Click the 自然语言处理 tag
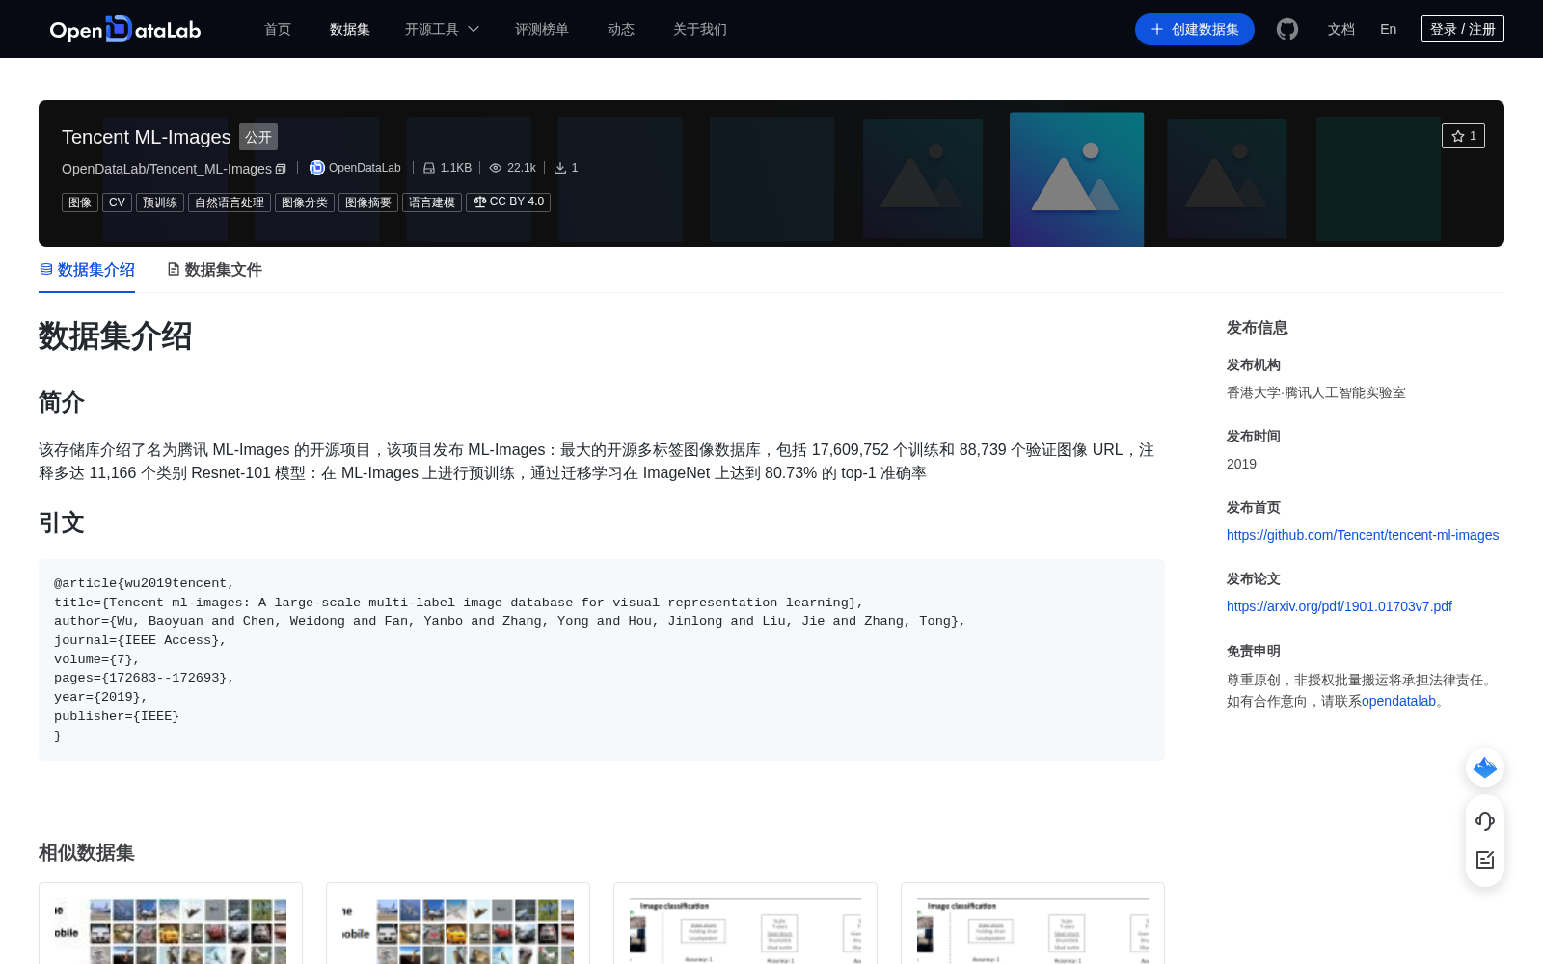 (230, 202)
